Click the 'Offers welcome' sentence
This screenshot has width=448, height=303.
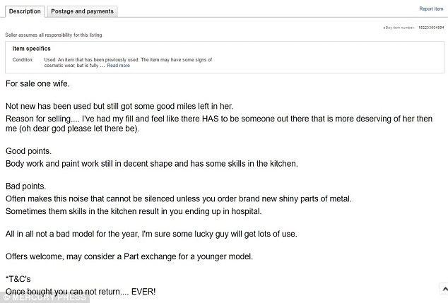pyautogui.click(x=129, y=256)
